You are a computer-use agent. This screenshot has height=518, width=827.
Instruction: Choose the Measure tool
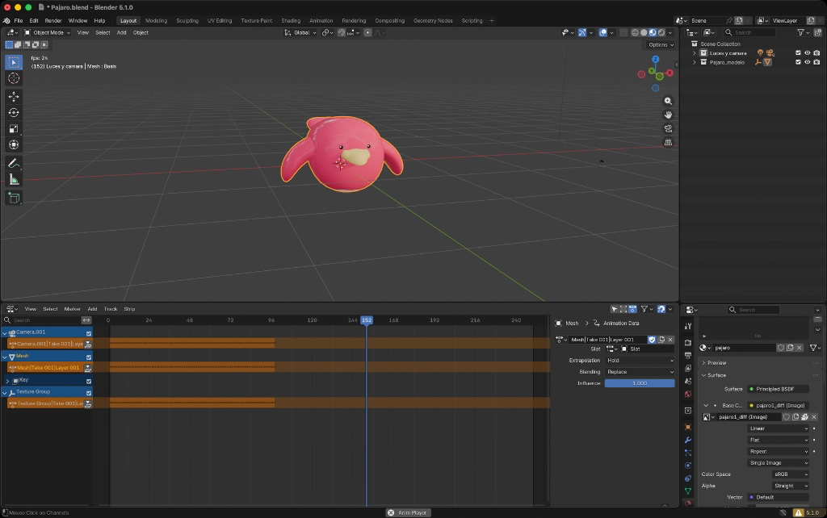tap(14, 179)
